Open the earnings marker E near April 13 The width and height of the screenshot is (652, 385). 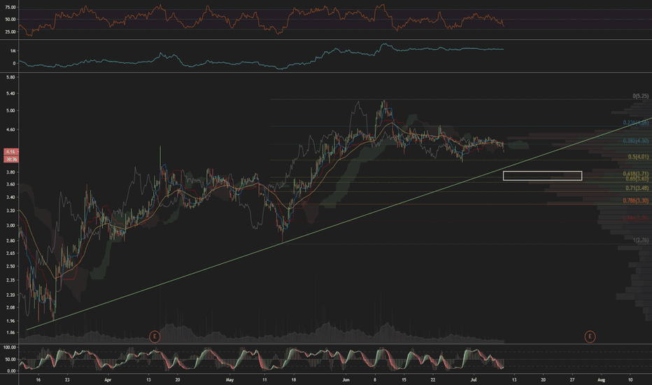pyautogui.click(x=155, y=336)
